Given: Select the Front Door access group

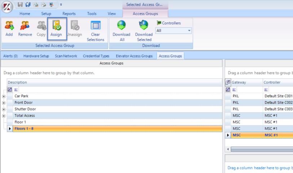Looking at the screenshot, I should pos(117,103).
